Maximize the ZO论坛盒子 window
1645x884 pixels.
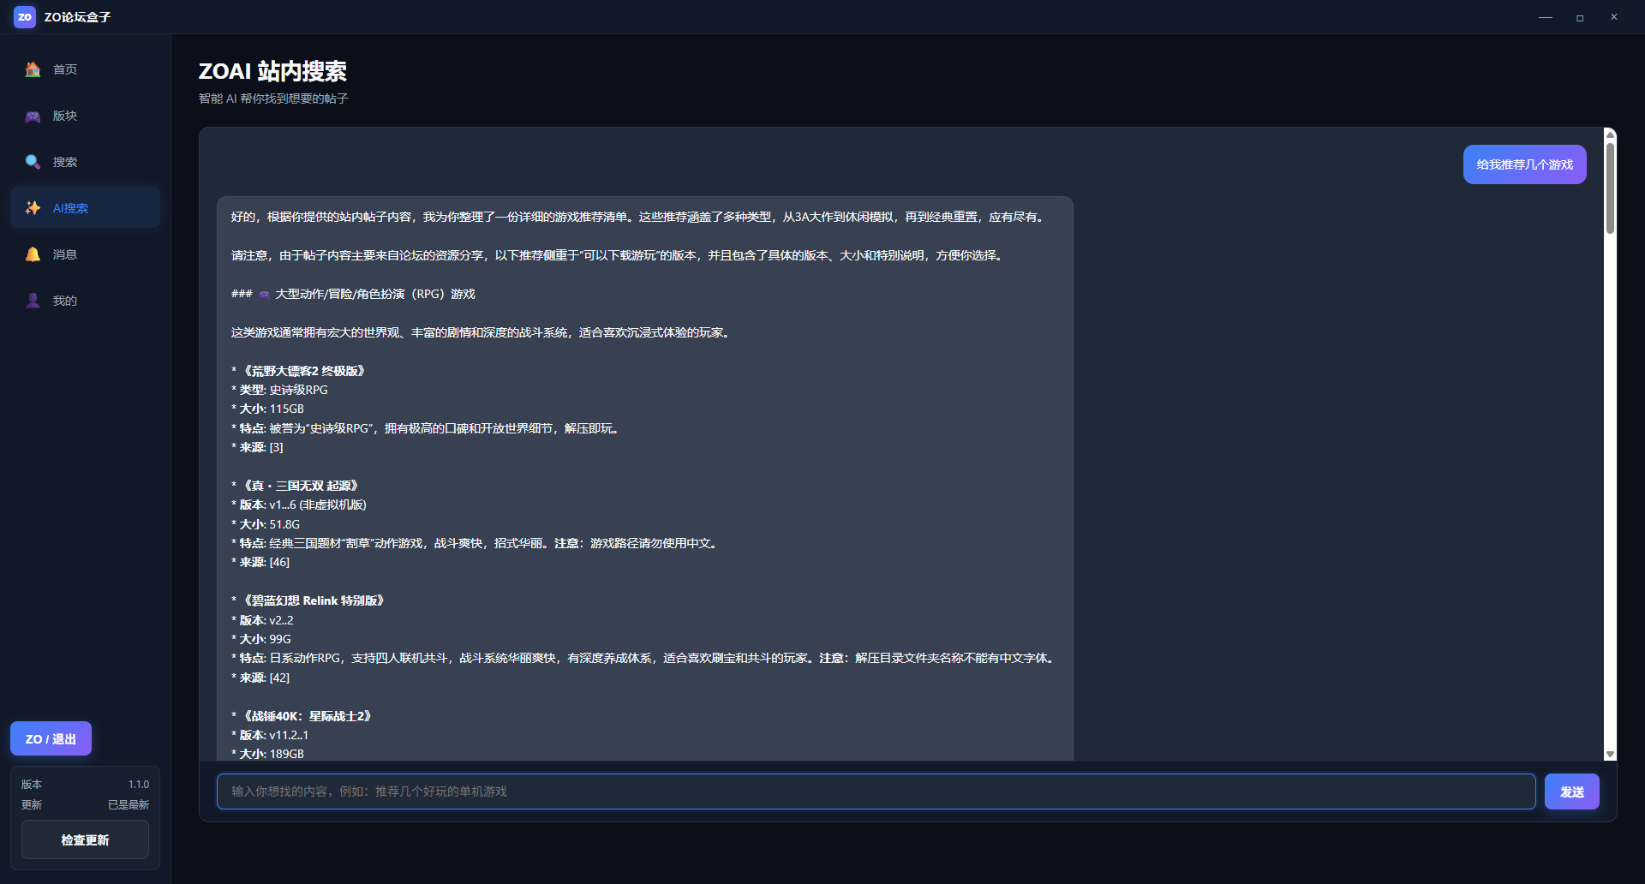pyautogui.click(x=1579, y=17)
